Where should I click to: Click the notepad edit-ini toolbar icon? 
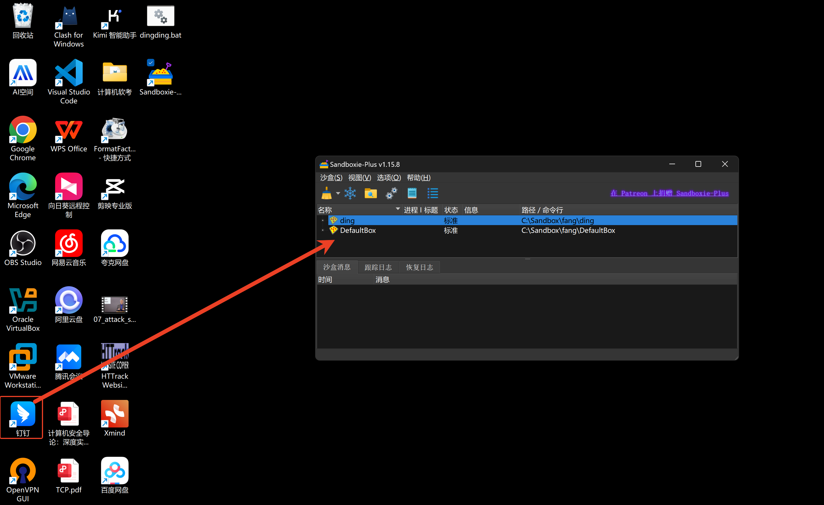point(412,193)
